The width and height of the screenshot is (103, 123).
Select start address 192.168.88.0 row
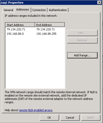click(35, 34)
